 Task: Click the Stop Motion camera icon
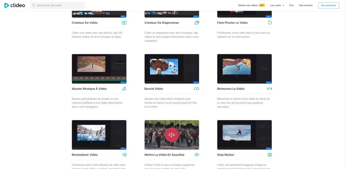[269, 155]
